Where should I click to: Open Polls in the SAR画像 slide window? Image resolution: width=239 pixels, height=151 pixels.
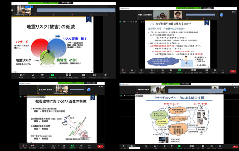64,146
